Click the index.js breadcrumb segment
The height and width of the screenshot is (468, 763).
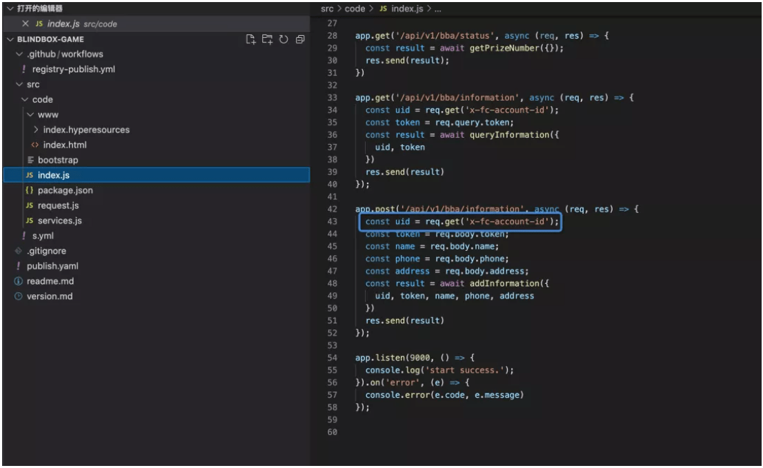[407, 9]
